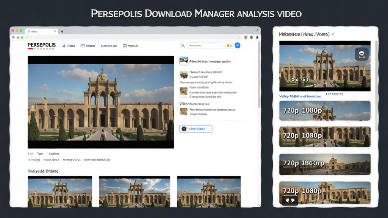Open a new browser tab with plus button
Viewport: 388px width, 218px height.
click(x=62, y=31)
